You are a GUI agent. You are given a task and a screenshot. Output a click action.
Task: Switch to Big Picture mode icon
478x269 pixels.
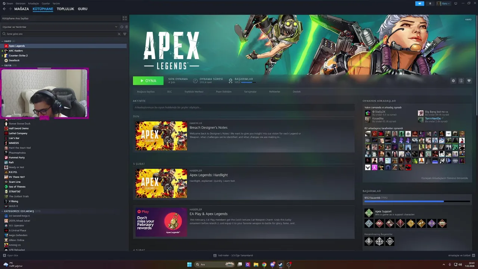456,3
